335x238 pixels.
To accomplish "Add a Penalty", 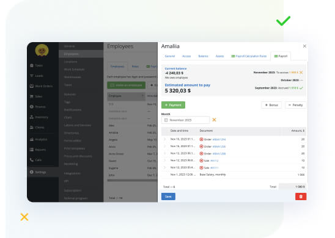I will coord(295,105).
